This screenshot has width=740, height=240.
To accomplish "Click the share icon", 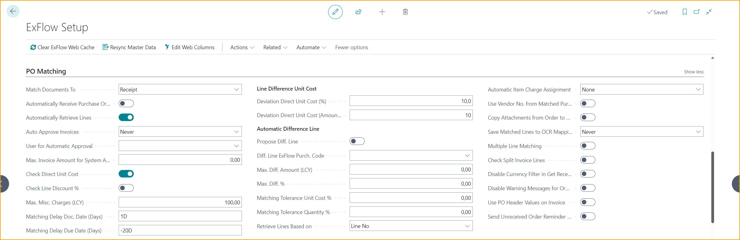I will tap(358, 12).
